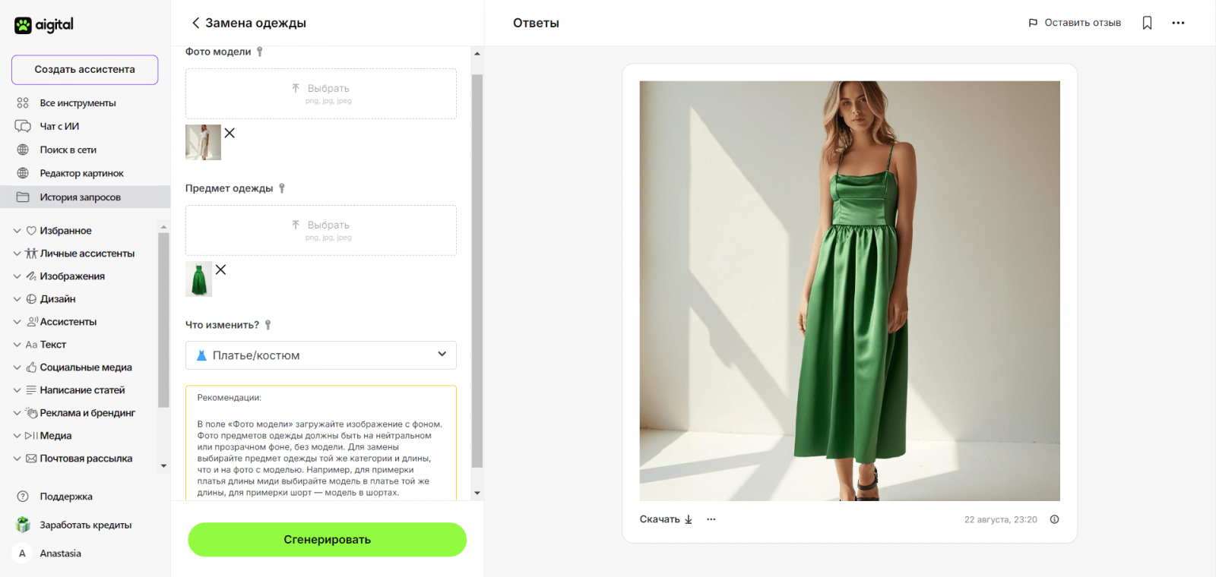Click the thumbs-up icon beside Социальные медиа
Image resolution: width=1216 pixels, height=577 pixels.
coord(31,367)
